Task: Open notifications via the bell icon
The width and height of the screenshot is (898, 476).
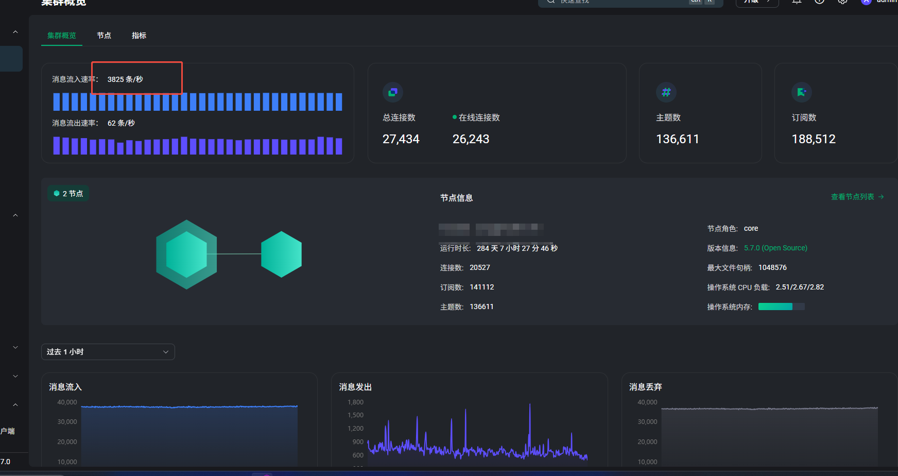Action: (797, 2)
